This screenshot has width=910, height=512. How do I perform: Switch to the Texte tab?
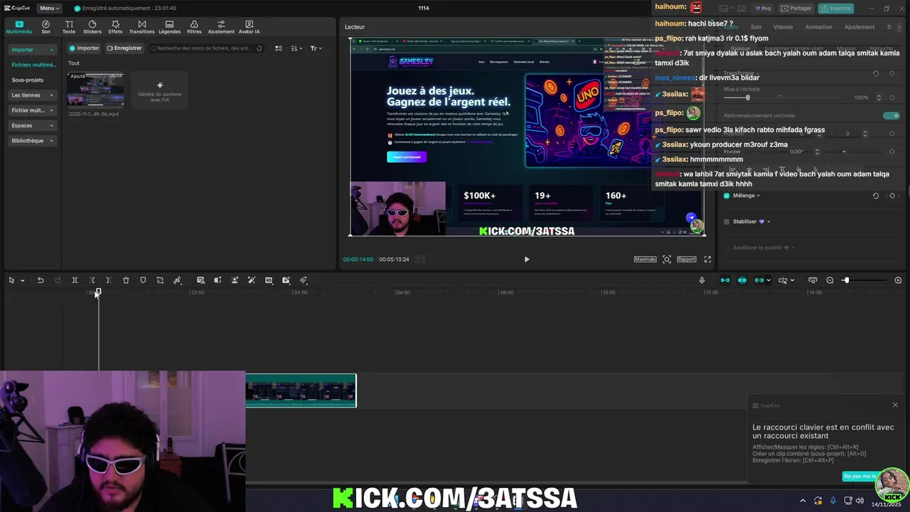69,27
